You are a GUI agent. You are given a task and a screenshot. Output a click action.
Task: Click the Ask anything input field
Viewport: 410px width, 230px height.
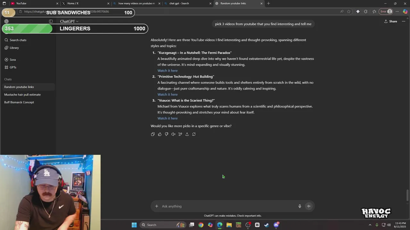pos(228,206)
